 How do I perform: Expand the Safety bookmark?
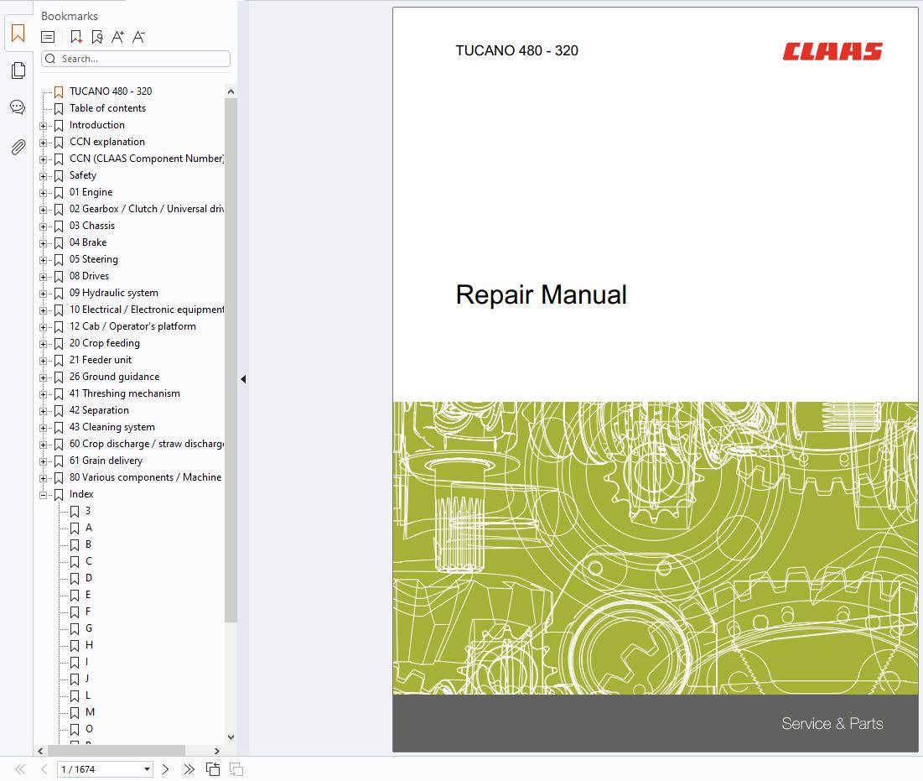[x=43, y=176]
